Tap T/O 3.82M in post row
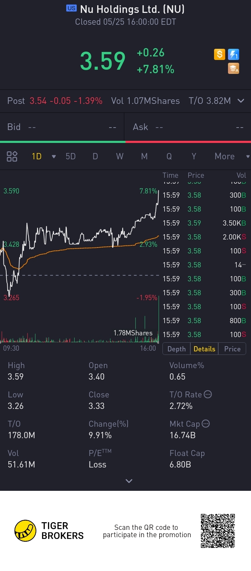This screenshot has width=251, height=571. pyautogui.click(x=210, y=101)
